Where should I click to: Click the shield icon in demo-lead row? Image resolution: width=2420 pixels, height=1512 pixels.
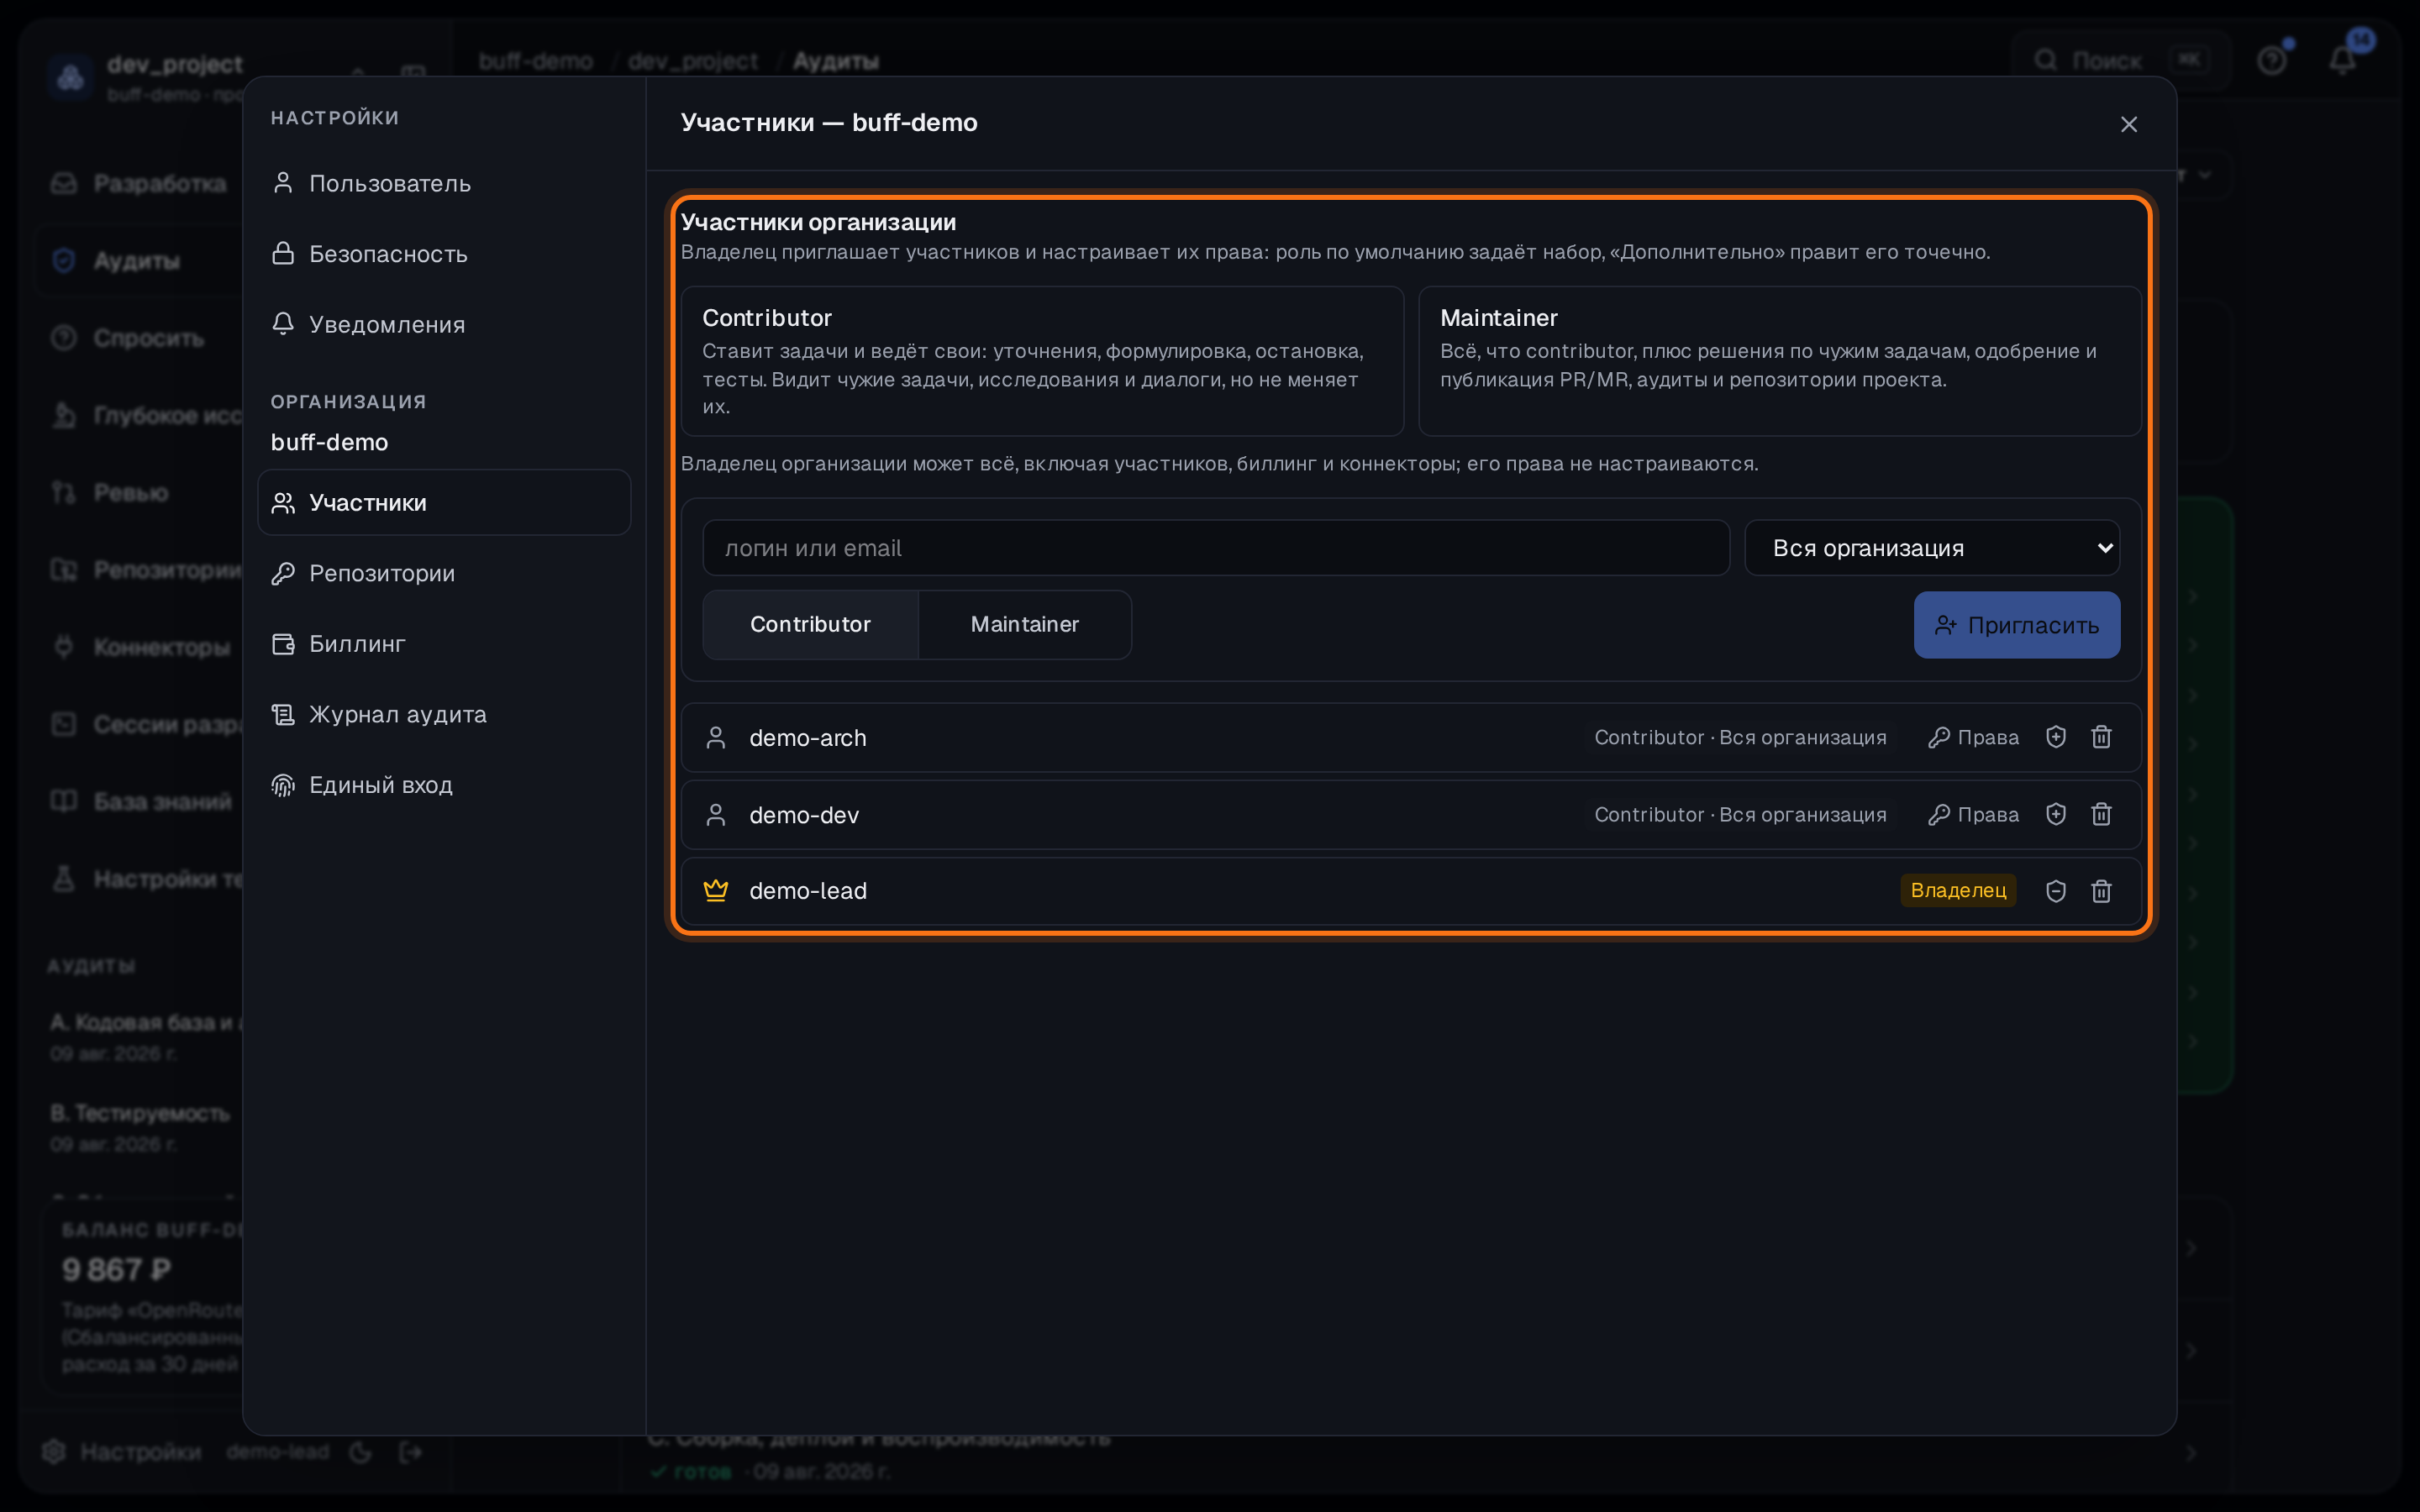[2055, 891]
